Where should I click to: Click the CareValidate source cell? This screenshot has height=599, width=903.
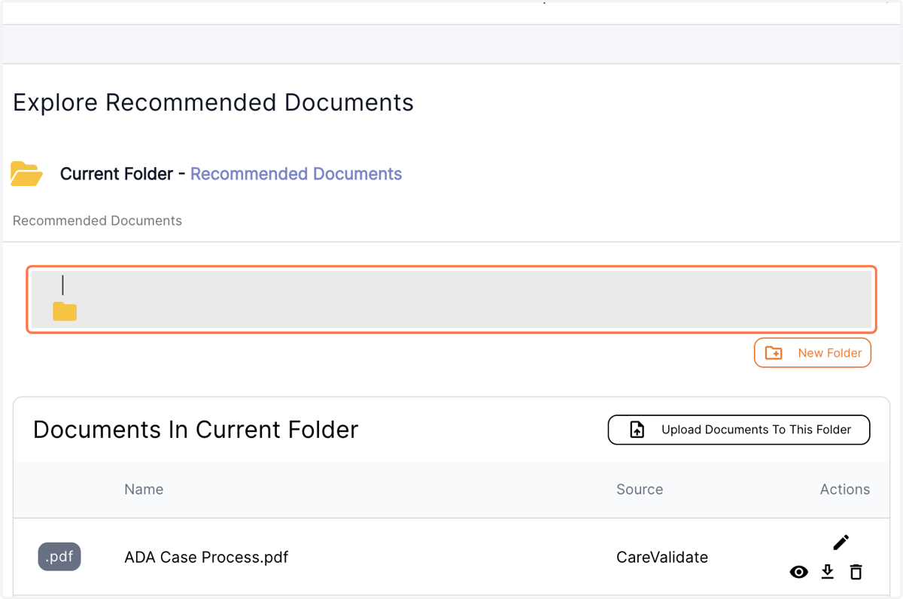662,558
